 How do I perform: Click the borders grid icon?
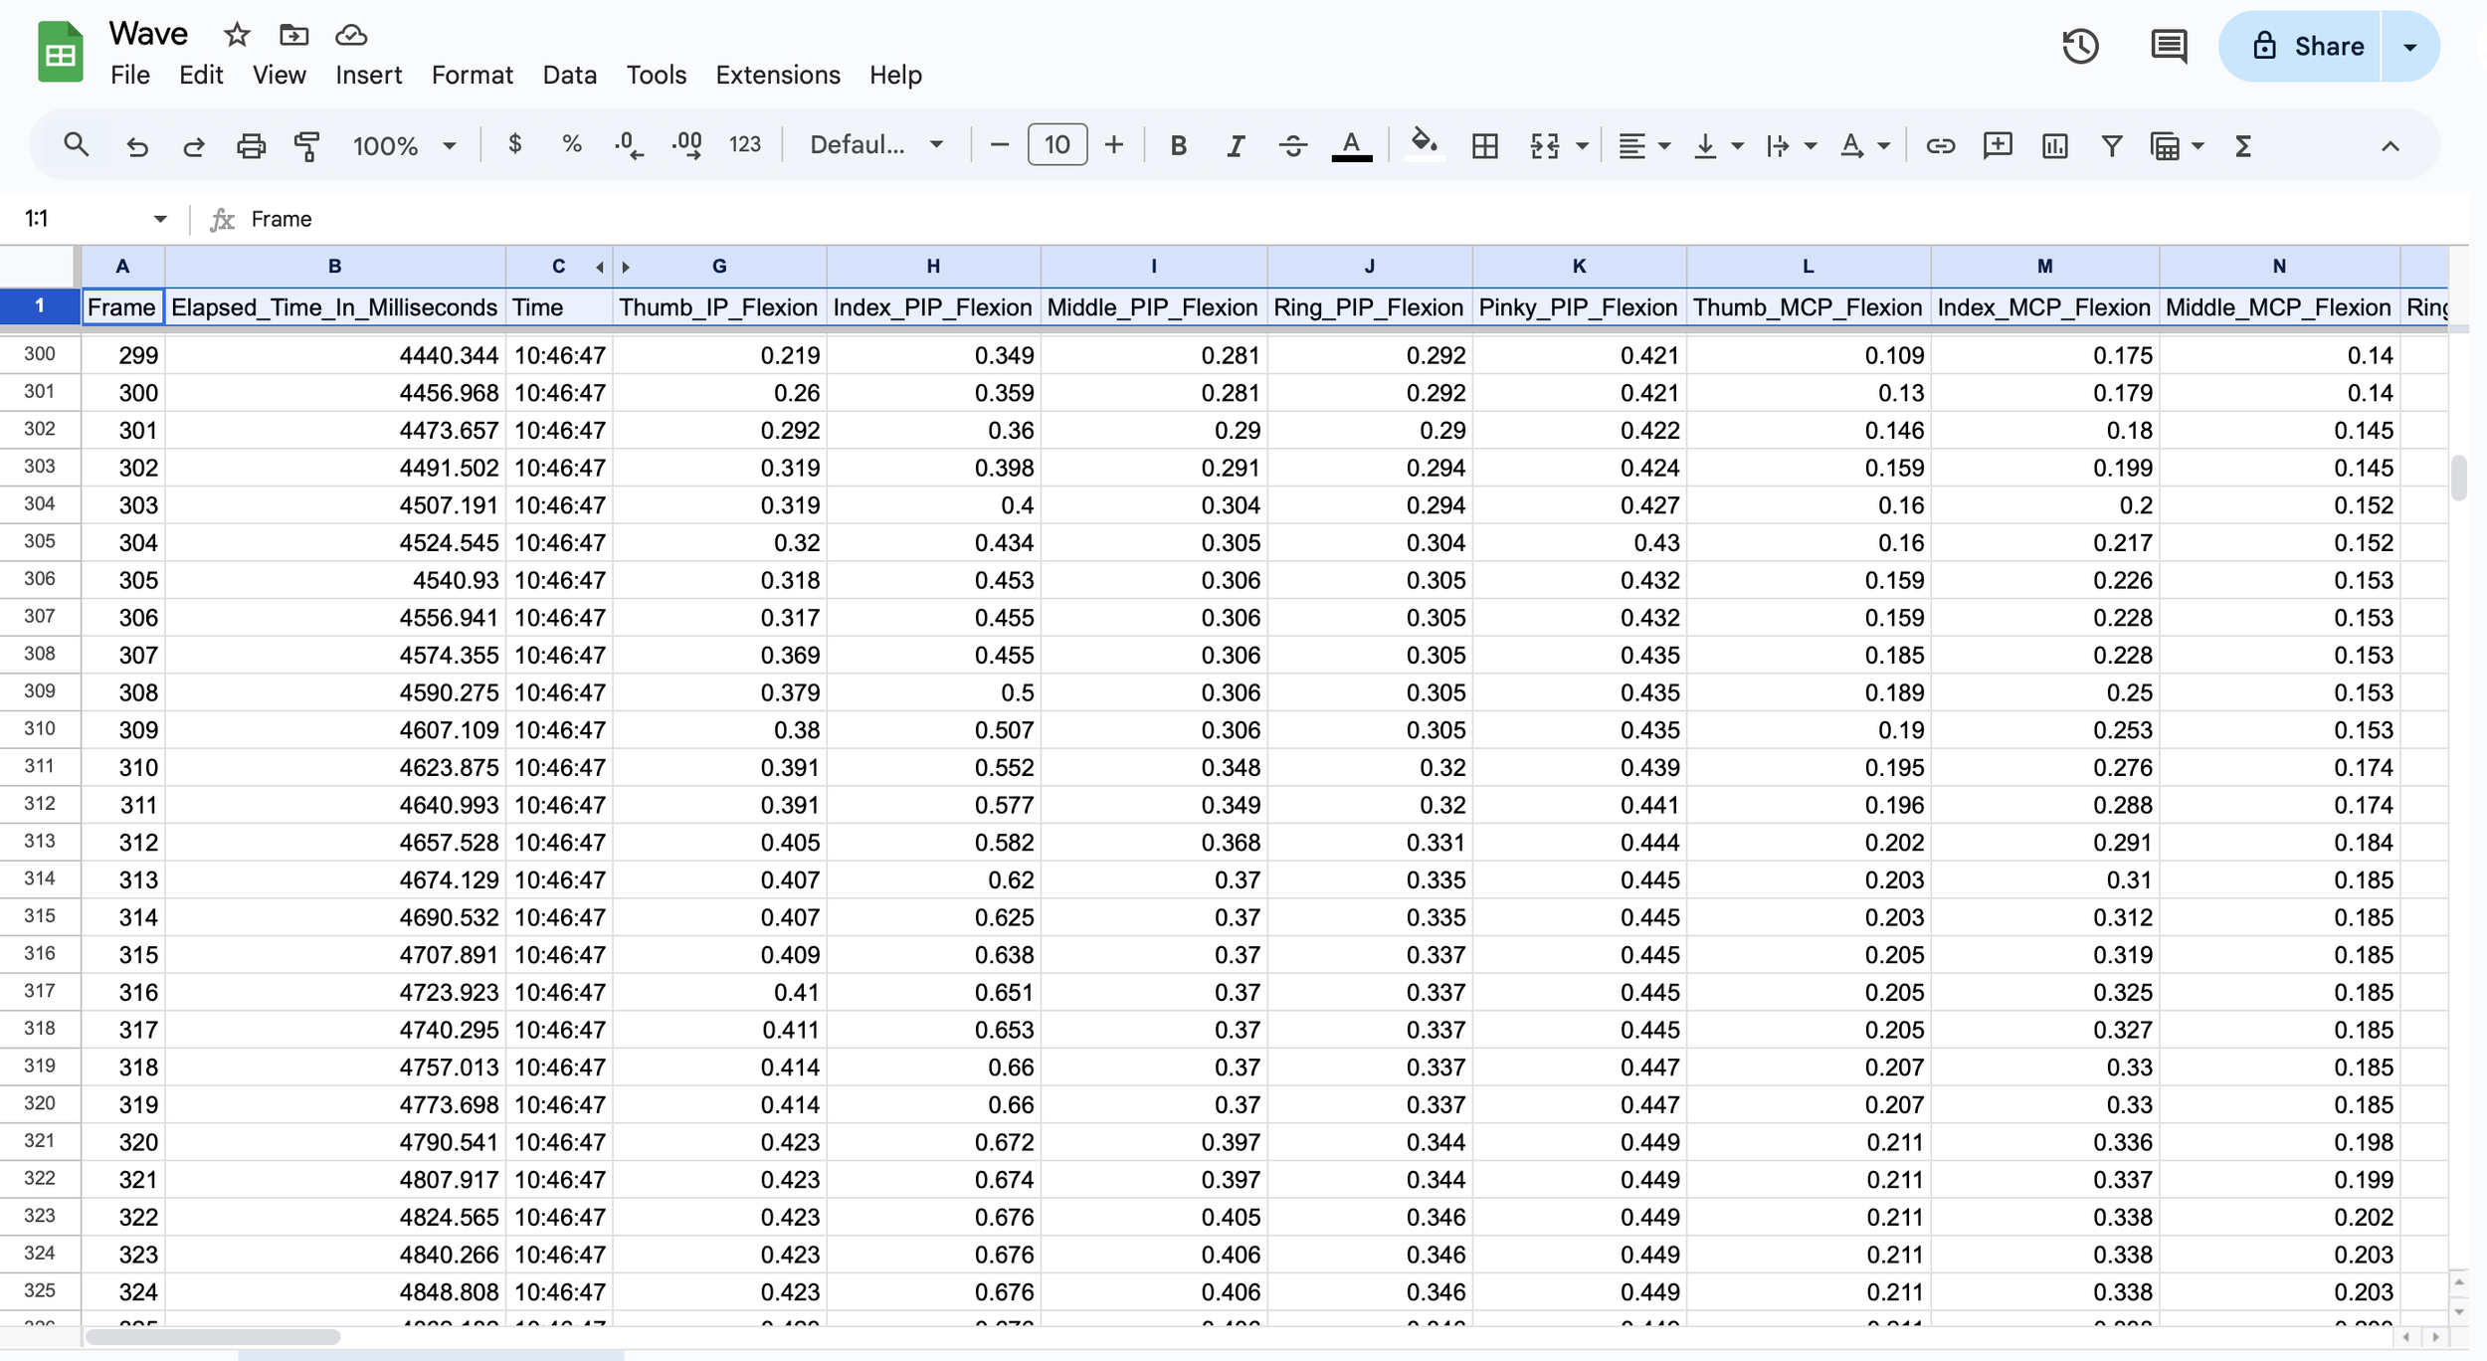point(1484,146)
